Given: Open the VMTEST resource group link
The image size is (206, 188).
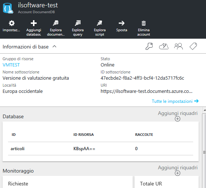Looking at the screenshot, I should point(11,65).
